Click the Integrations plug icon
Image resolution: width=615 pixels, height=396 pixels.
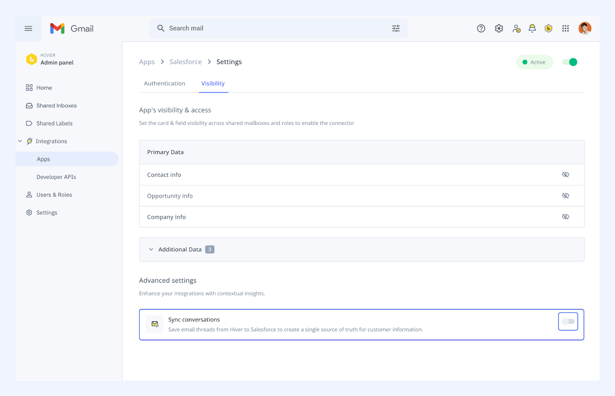click(30, 141)
